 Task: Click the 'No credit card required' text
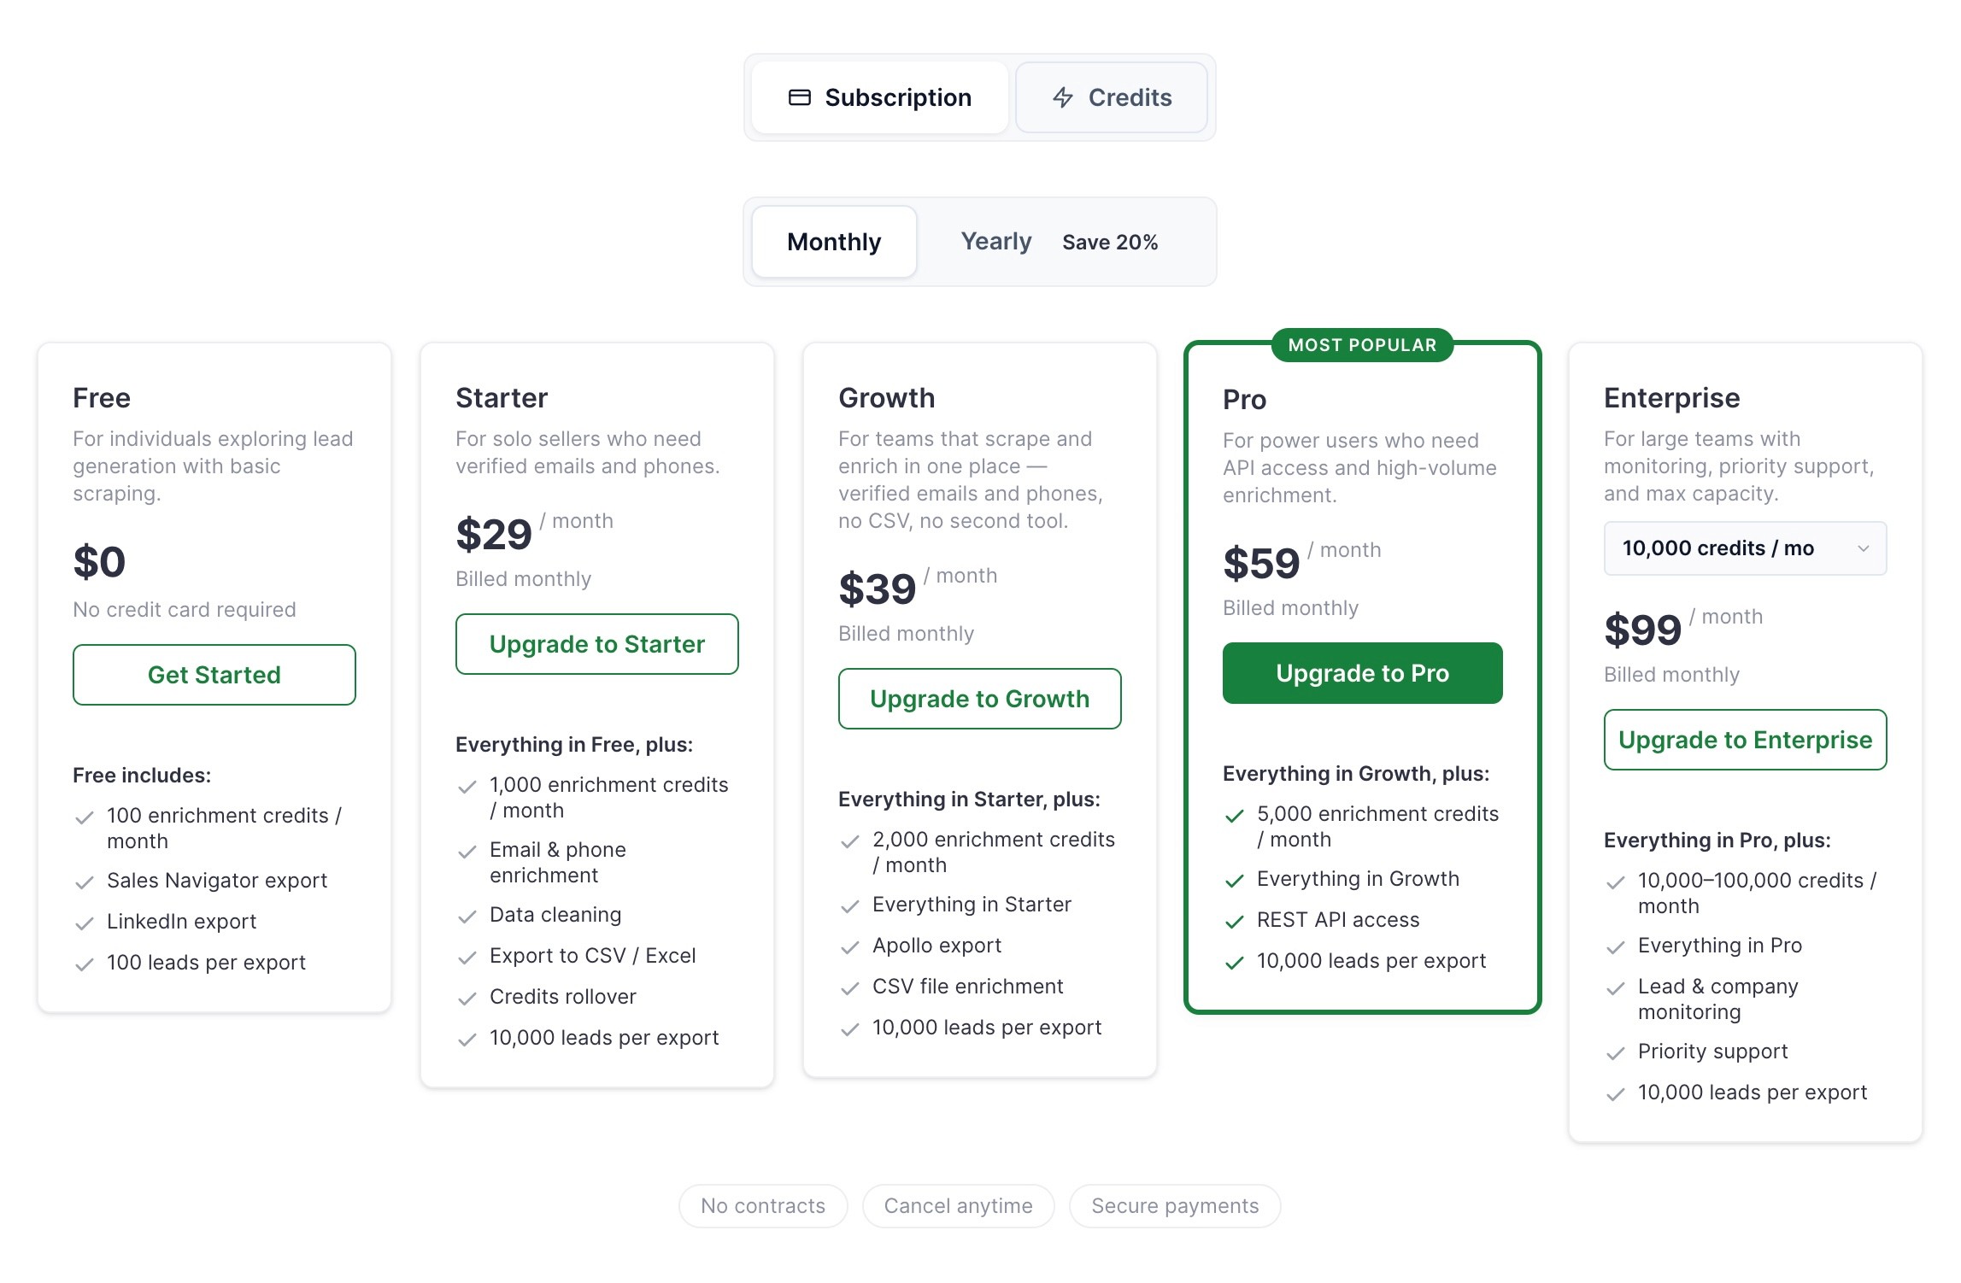185,610
